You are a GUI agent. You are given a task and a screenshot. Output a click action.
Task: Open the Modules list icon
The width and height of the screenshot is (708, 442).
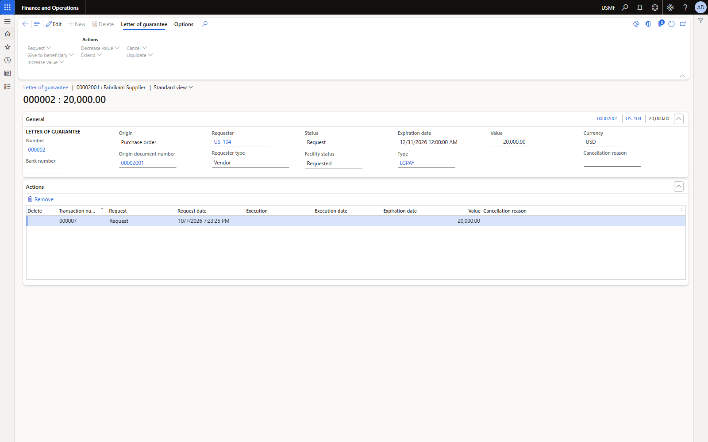click(x=8, y=87)
